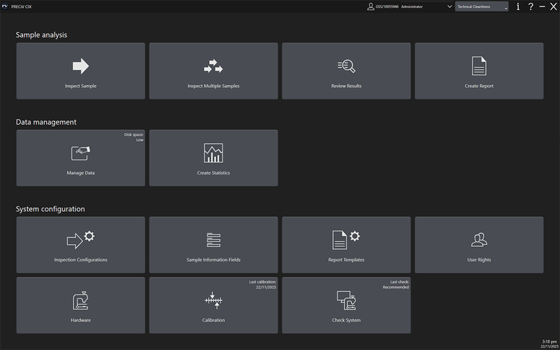The height and width of the screenshot is (350, 560).
Task: Open the User Rights tile
Action: 479,245
